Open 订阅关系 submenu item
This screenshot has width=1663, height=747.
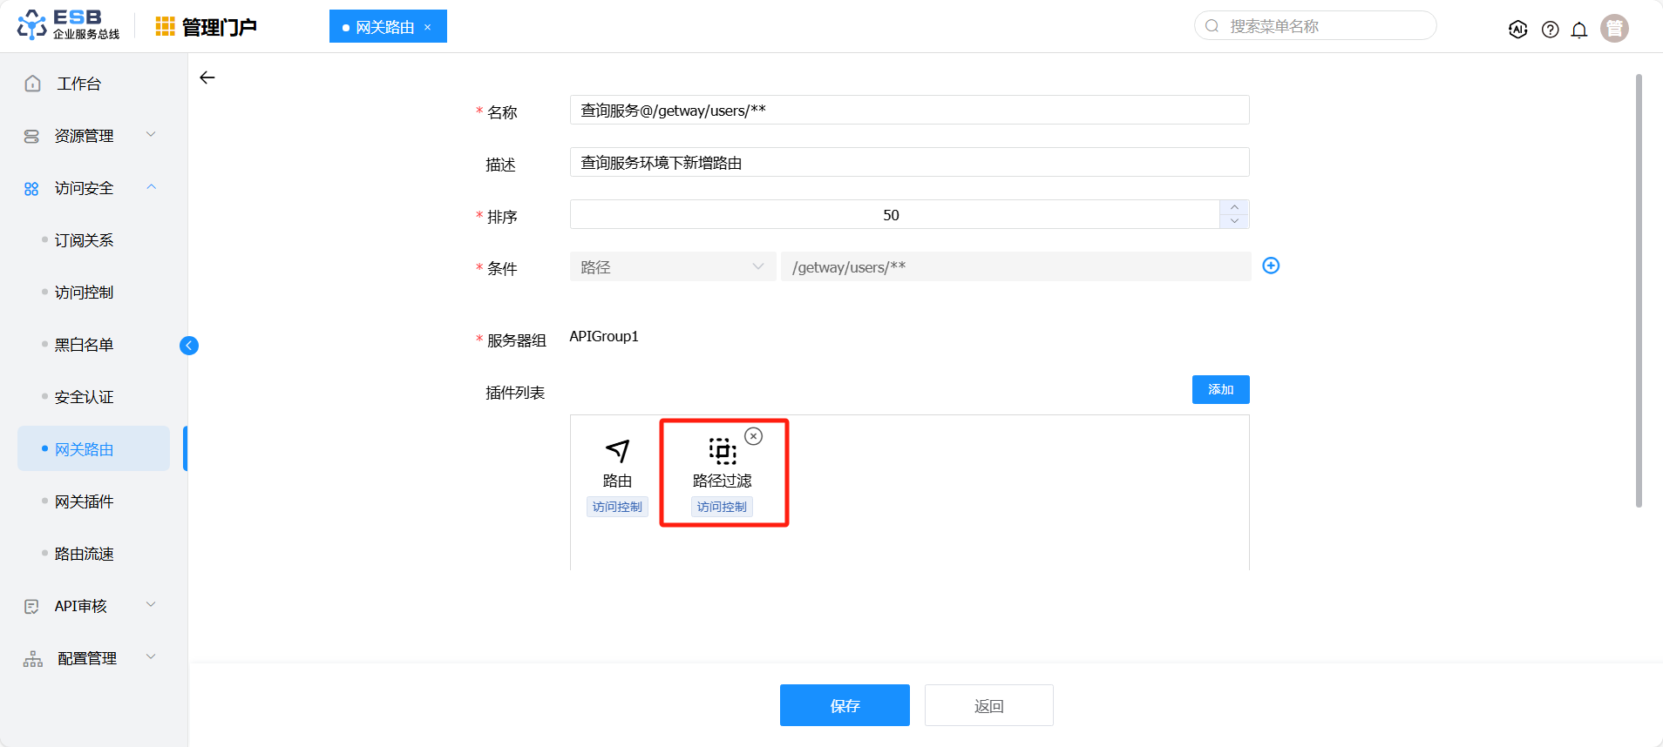coord(85,240)
